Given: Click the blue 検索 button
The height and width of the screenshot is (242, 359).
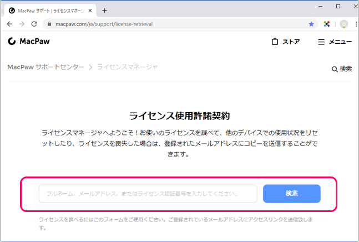Looking at the screenshot, I should 292,194.
